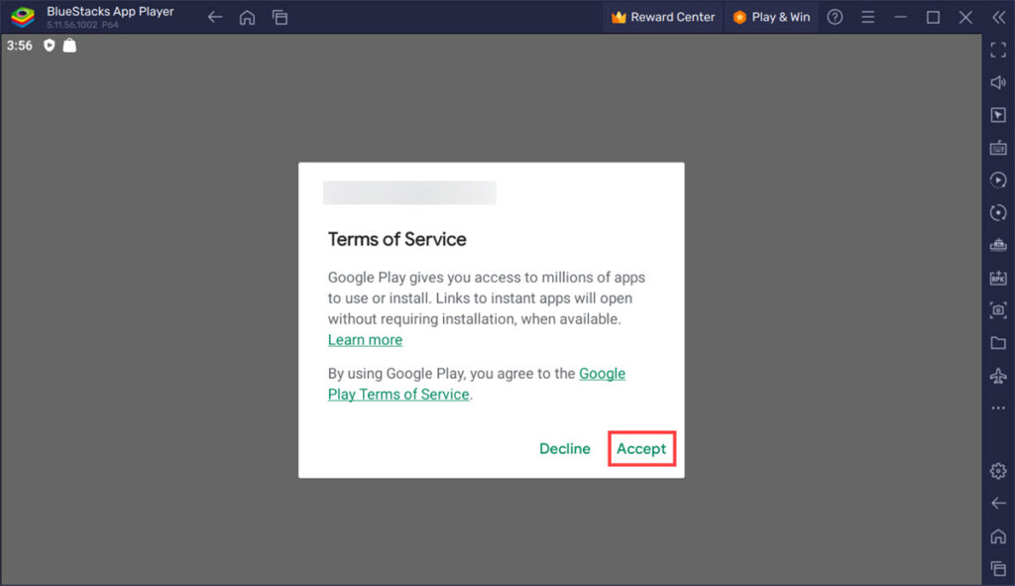Open the hamburger menu in the title bar
This screenshot has height=586, width=1015.
867,17
